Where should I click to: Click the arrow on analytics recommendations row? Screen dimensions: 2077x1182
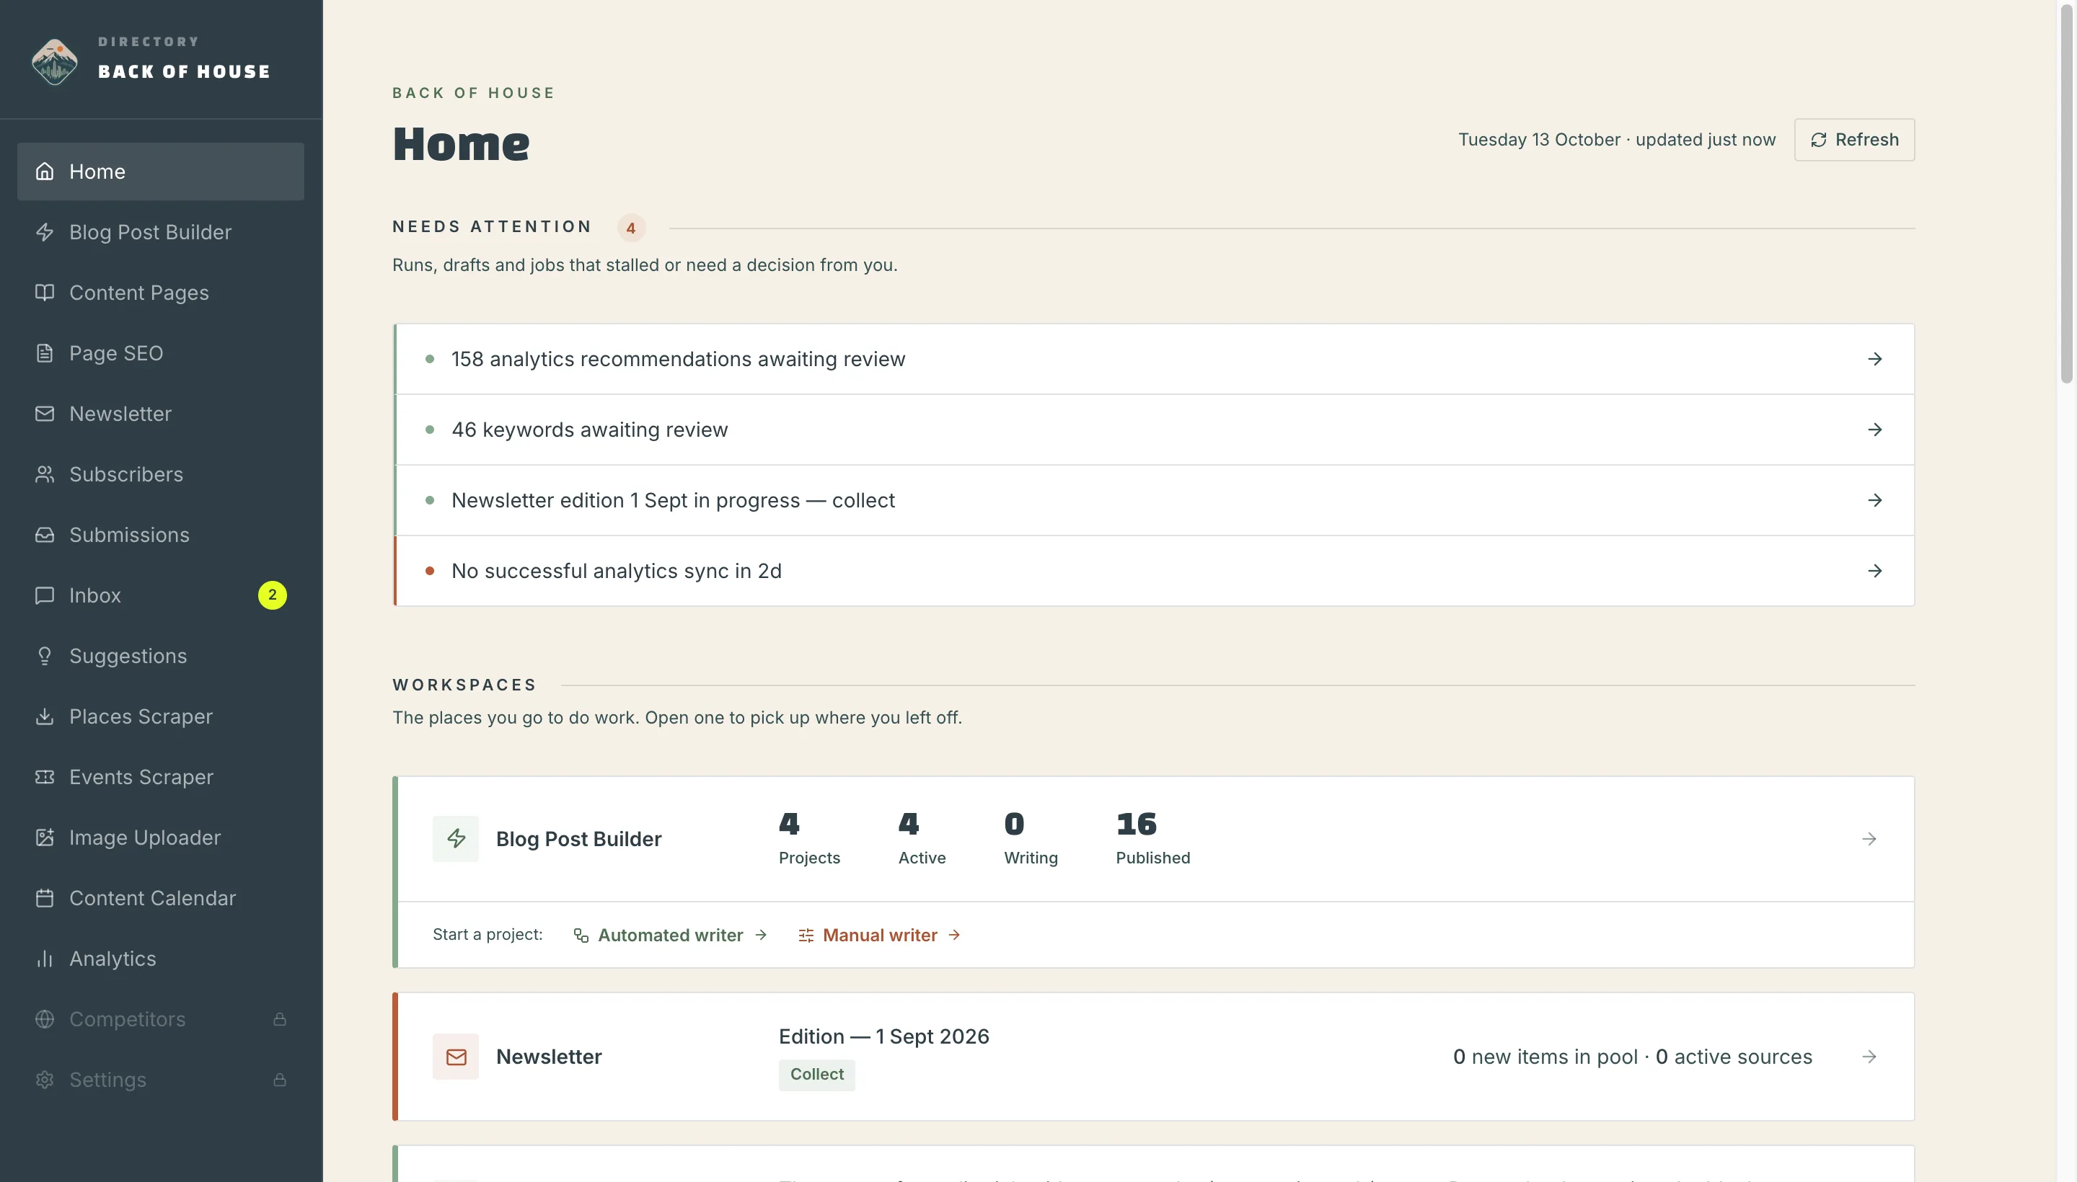coord(1874,359)
